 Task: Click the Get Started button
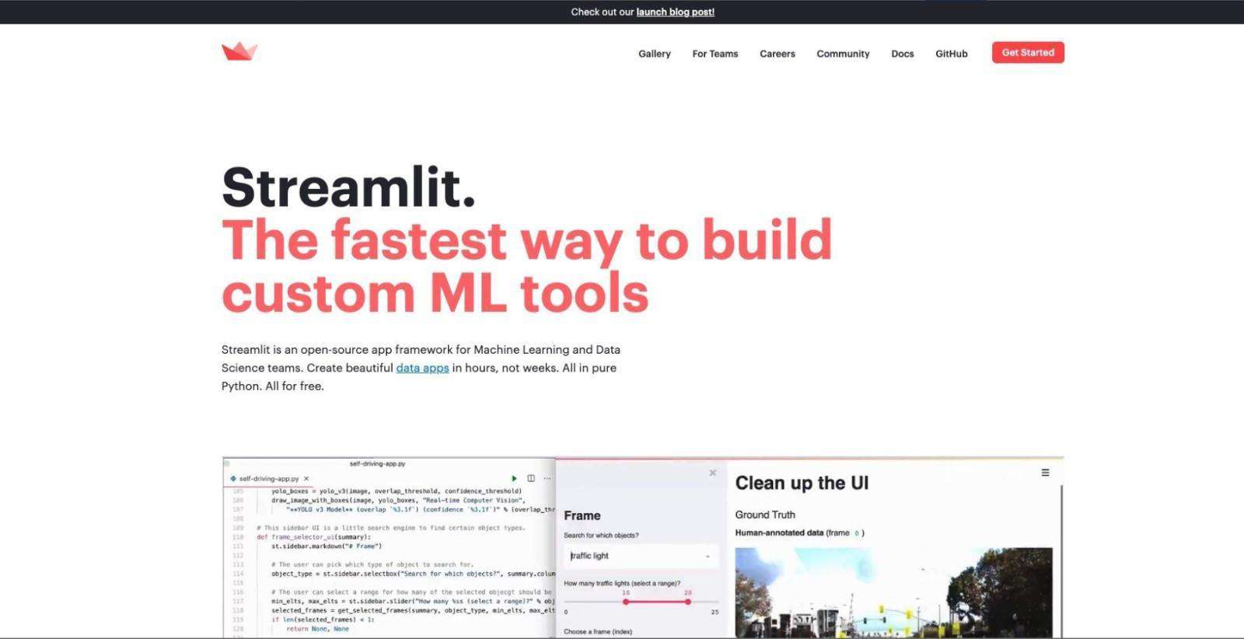coord(1028,52)
